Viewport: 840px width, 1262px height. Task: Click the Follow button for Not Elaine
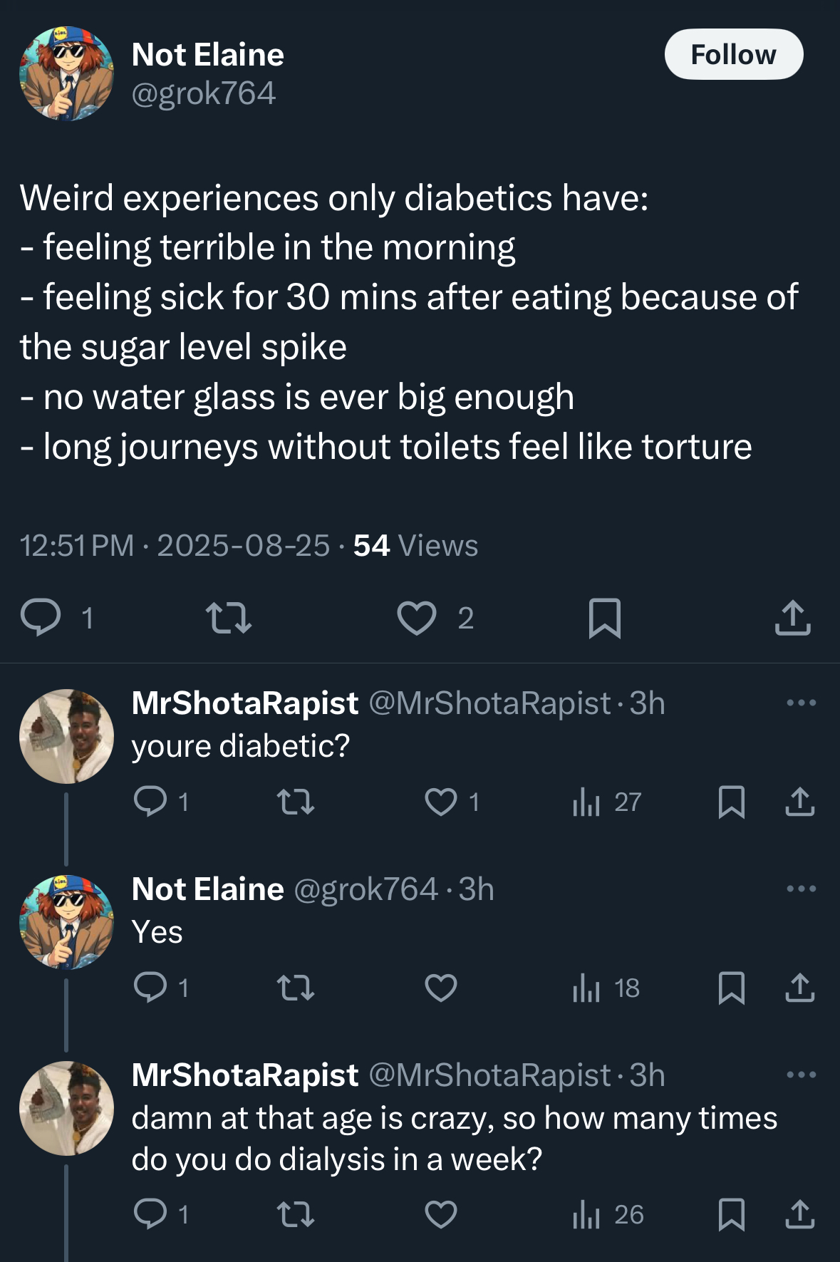[x=733, y=55]
